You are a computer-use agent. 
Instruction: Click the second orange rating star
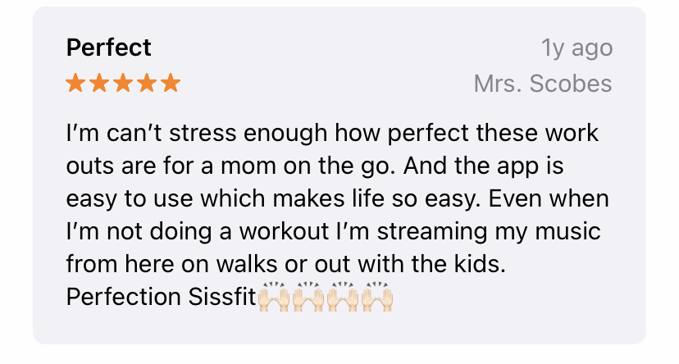[x=99, y=83]
